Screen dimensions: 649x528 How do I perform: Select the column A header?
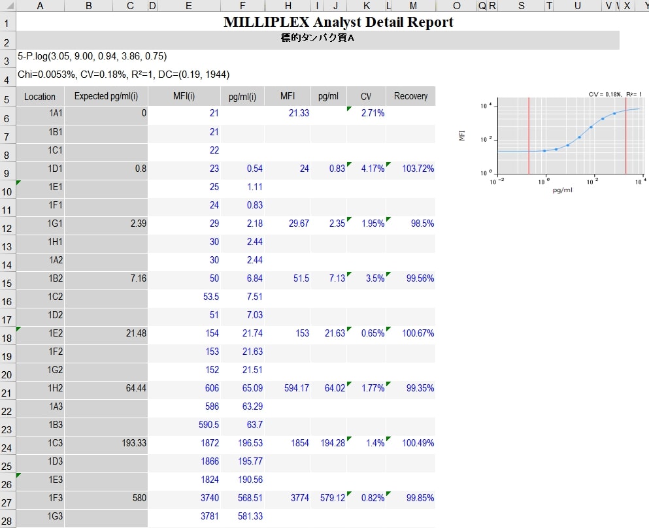(40, 6)
